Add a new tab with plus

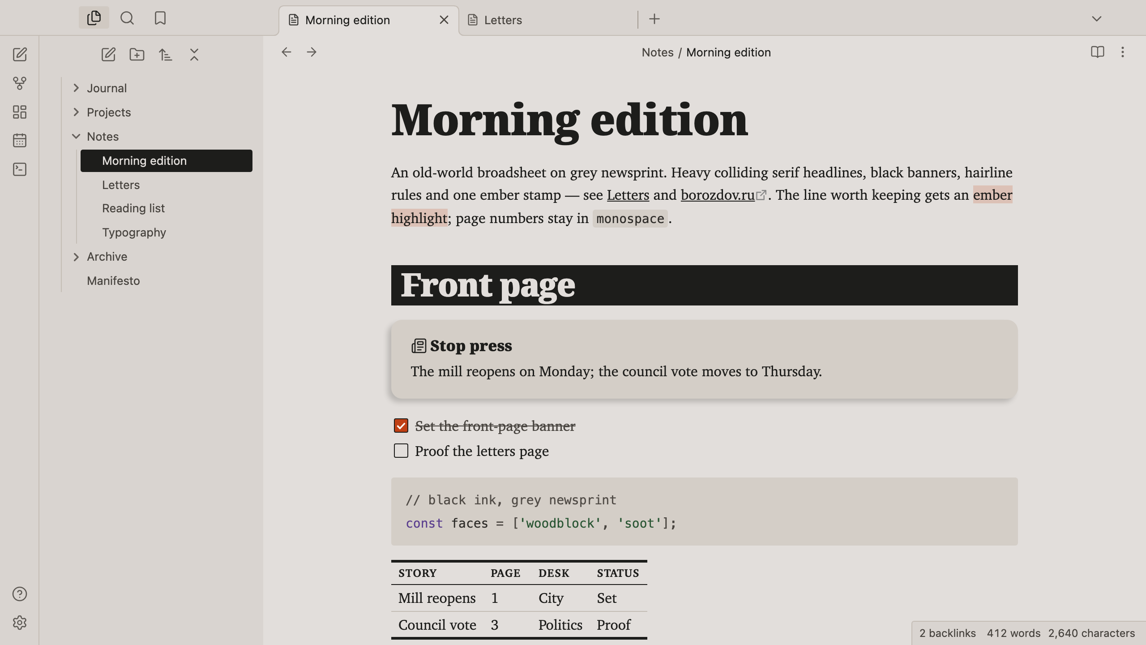click(x=654, y=19)
